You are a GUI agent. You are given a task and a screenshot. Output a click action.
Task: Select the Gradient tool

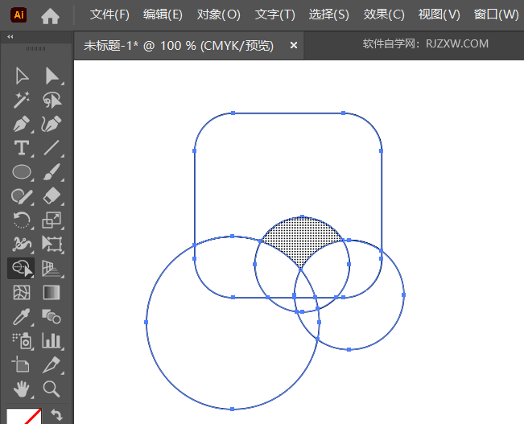52,292
